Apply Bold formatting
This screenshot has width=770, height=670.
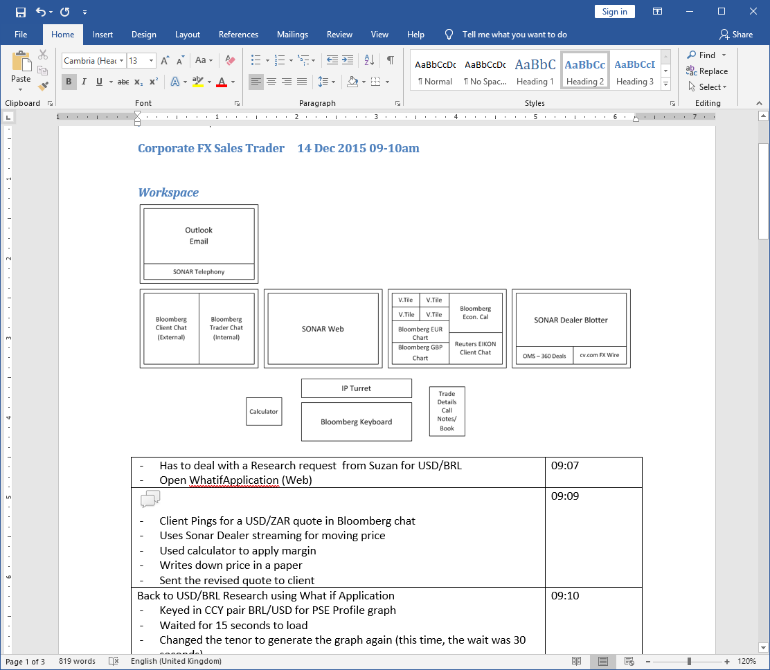click(69, 82)
